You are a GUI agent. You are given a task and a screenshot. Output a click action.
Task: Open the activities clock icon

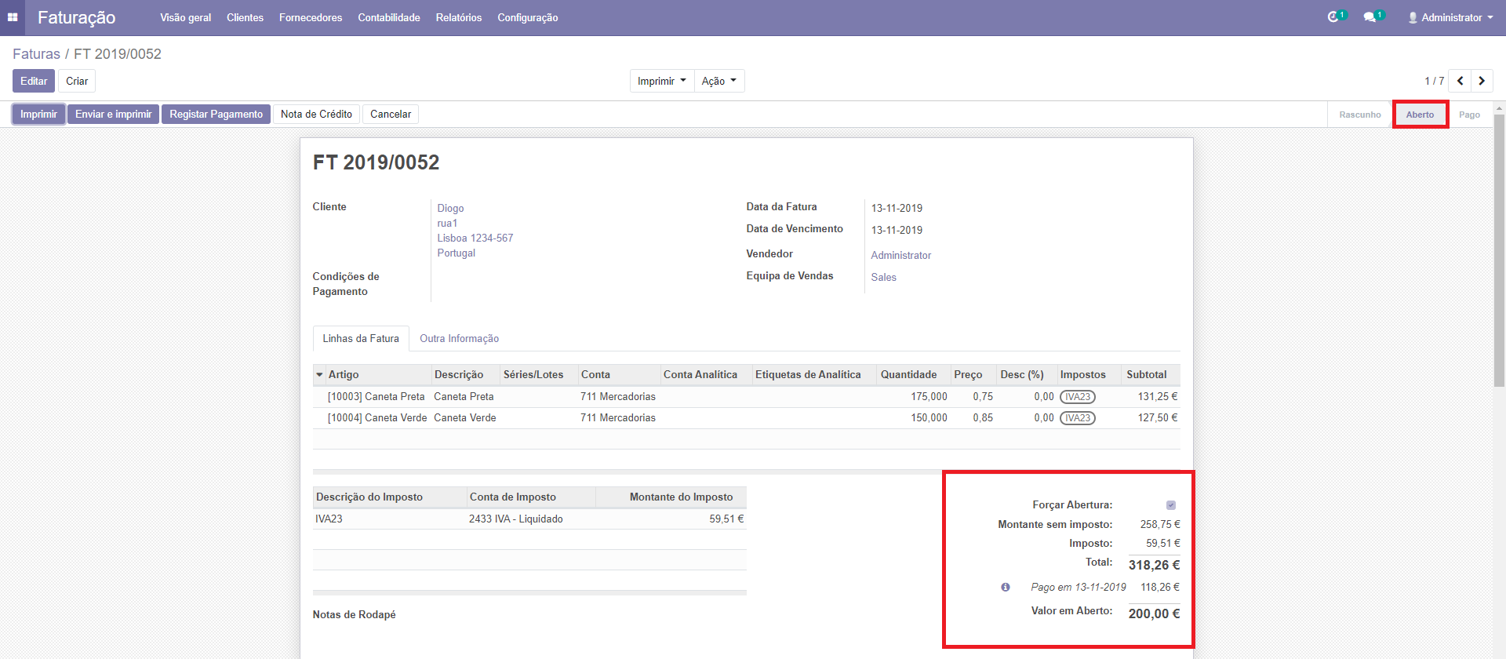1333,17
